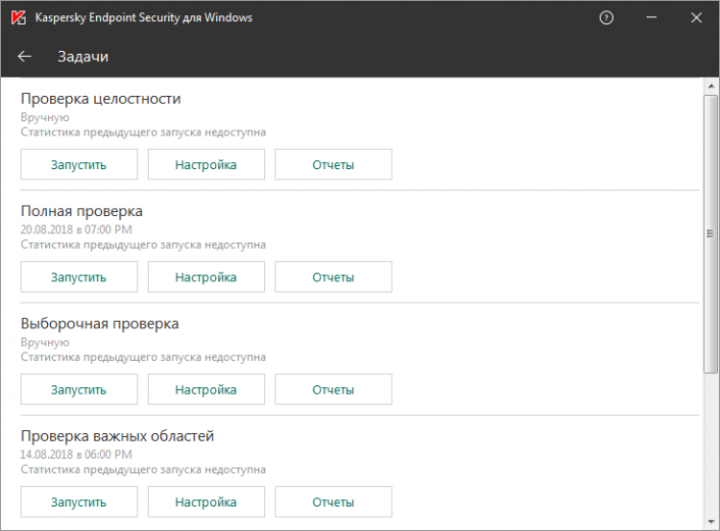Configure Настройка for Выборочная проверка

[x=205, y=390]
